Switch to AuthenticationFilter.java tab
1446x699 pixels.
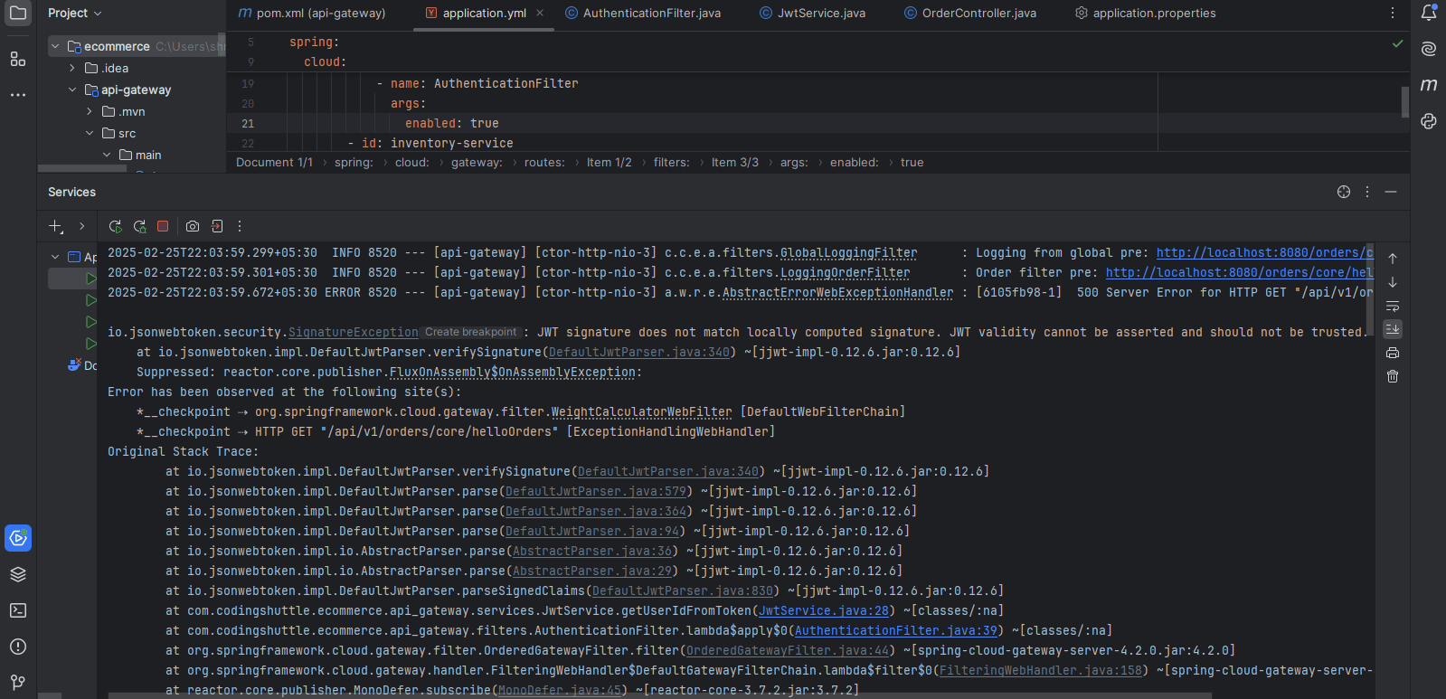click(643, 13)
